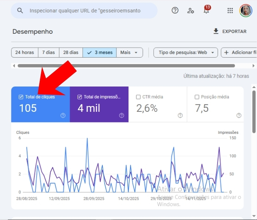Click the URL inspection search field

[88, 11]
